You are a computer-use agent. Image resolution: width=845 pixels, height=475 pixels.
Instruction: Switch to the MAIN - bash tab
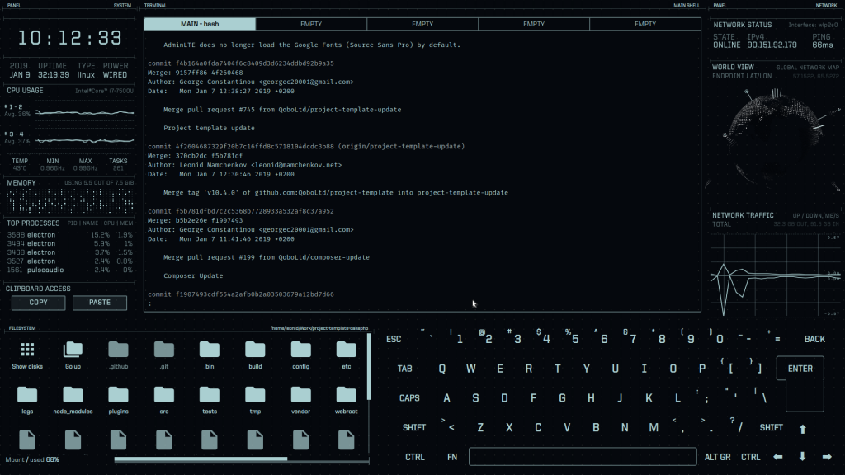click(200, 24)
